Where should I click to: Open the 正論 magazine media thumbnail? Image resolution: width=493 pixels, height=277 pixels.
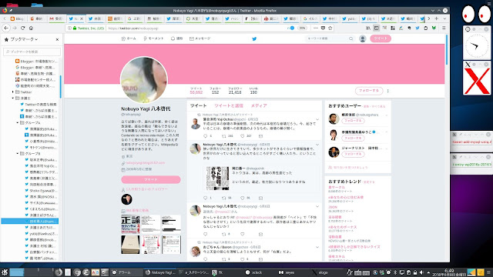[x=130, y=224]
